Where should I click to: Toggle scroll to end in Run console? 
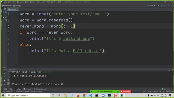(8, 83)
